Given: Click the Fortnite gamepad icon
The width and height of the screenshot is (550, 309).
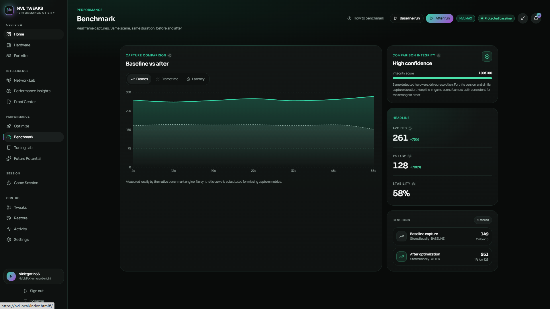Looking at the screenshot, I should tap(9, 56).
